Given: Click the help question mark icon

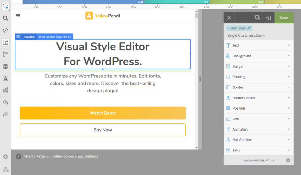Looking at the screenshot, I should 18,157.
